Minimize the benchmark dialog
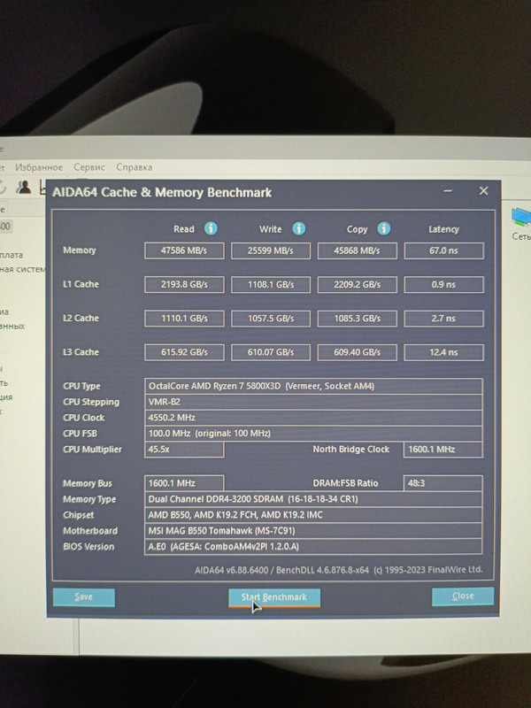 point(448,191)
